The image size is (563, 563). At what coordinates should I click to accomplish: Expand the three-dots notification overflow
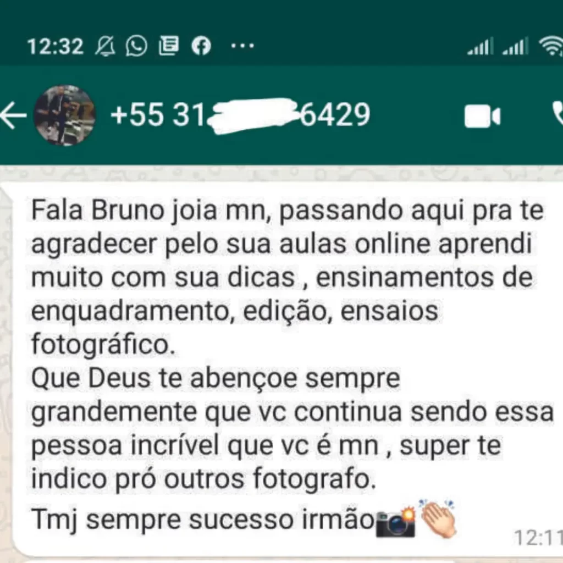click(242, 46)
